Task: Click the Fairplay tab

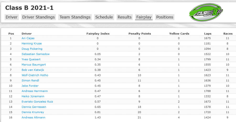Action: pyautogui.click(x=144, y=17)
